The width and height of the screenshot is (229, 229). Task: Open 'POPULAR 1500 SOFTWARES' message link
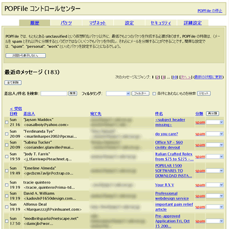(x=173, y=171)
